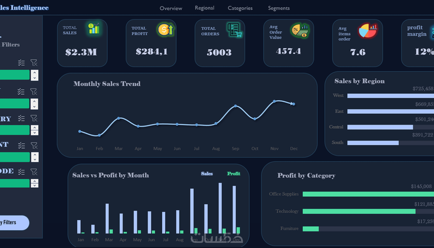The height and width of the screenshot is (248, 434).
Task: Click the Total Profit dollar coin icon
Action: pos(165,30)
